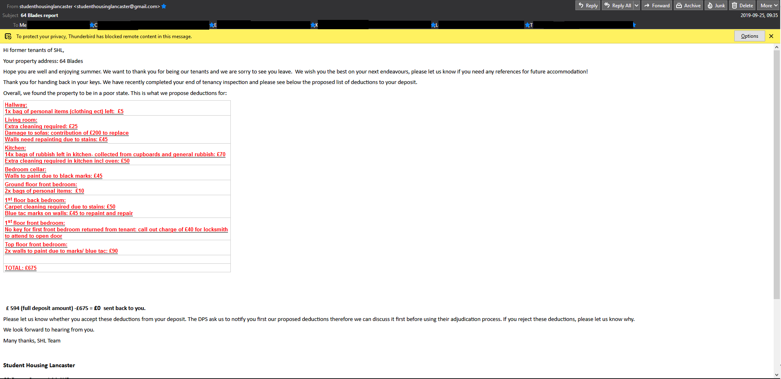Click the 'Extra cleaning required: £25' link
Image resolution: width=781 pixels, height=379 pixels.
click(x=41, y=126)
